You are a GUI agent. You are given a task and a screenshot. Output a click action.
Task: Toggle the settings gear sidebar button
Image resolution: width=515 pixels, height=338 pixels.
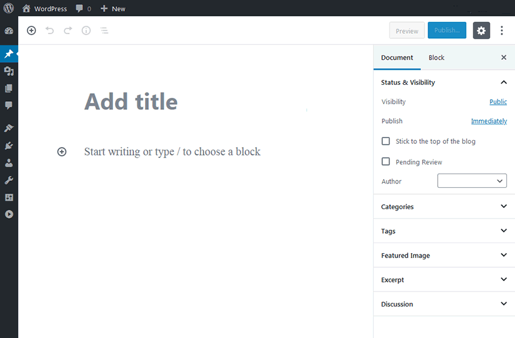(x=481, y=30)
